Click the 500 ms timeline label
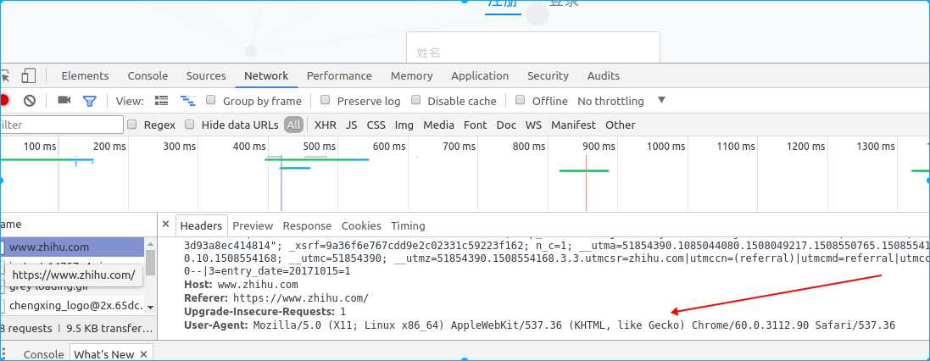930x361 pixels. tap(319, 147)
